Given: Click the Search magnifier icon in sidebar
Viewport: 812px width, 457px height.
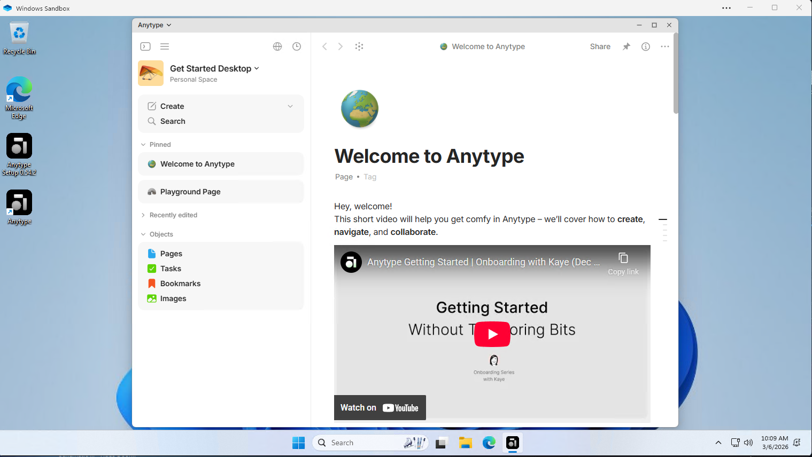Looking at the screenshot, I should tap(152, 121).
